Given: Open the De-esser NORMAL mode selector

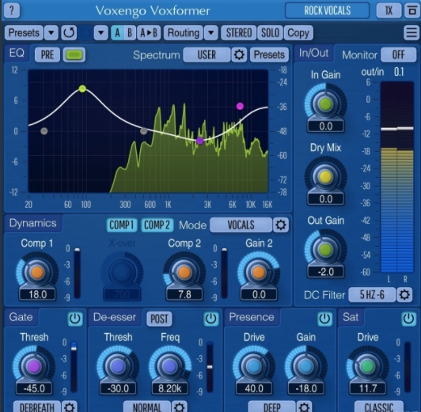Looking at the screenshot, I should pos(147,407).
